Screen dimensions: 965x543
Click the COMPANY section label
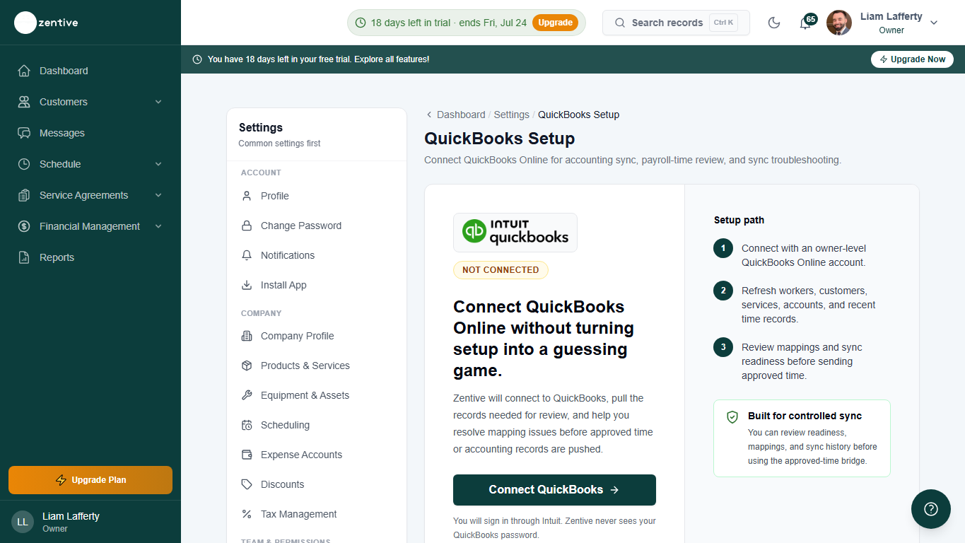(261, 313)
